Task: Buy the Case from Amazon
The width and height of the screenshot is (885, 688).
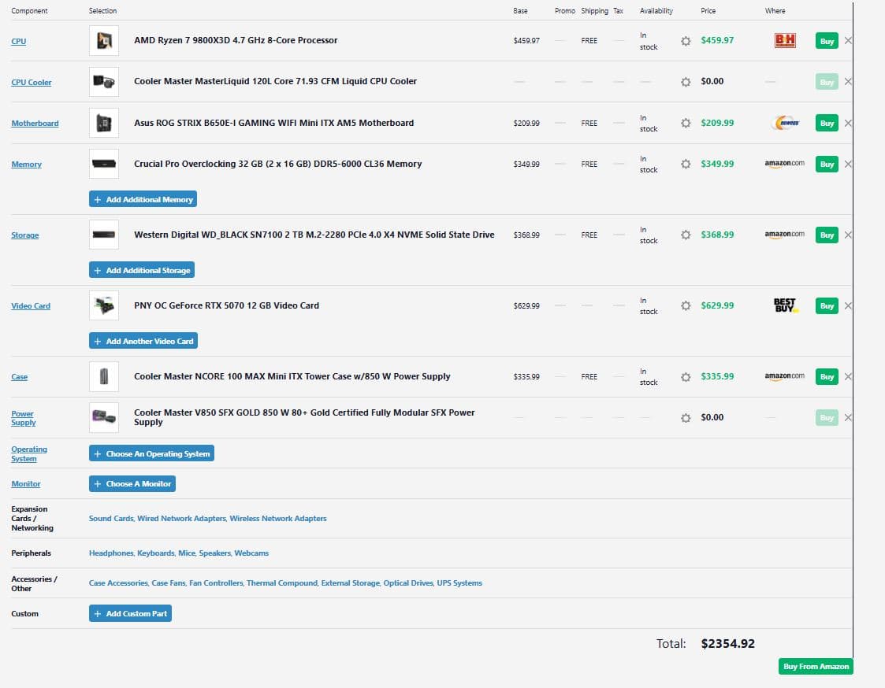Action: point(827,377)
